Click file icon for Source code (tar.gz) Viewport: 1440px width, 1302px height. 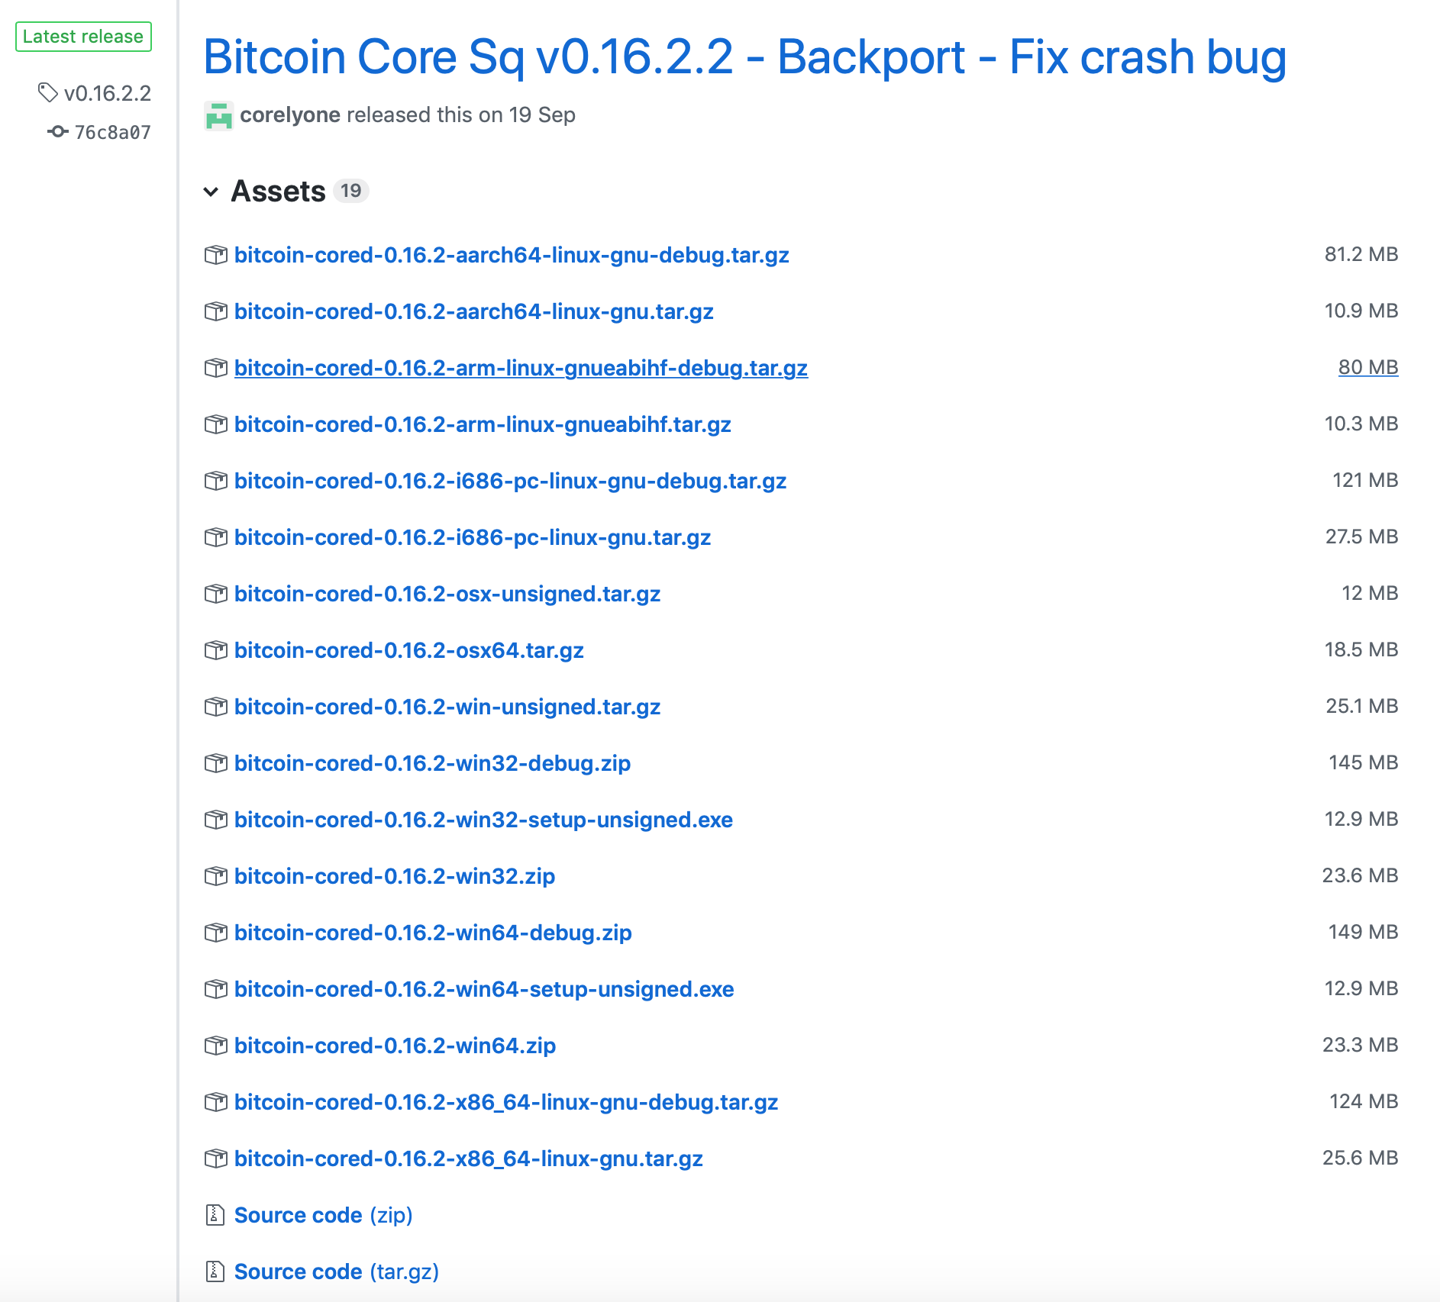coord(215,1271)
